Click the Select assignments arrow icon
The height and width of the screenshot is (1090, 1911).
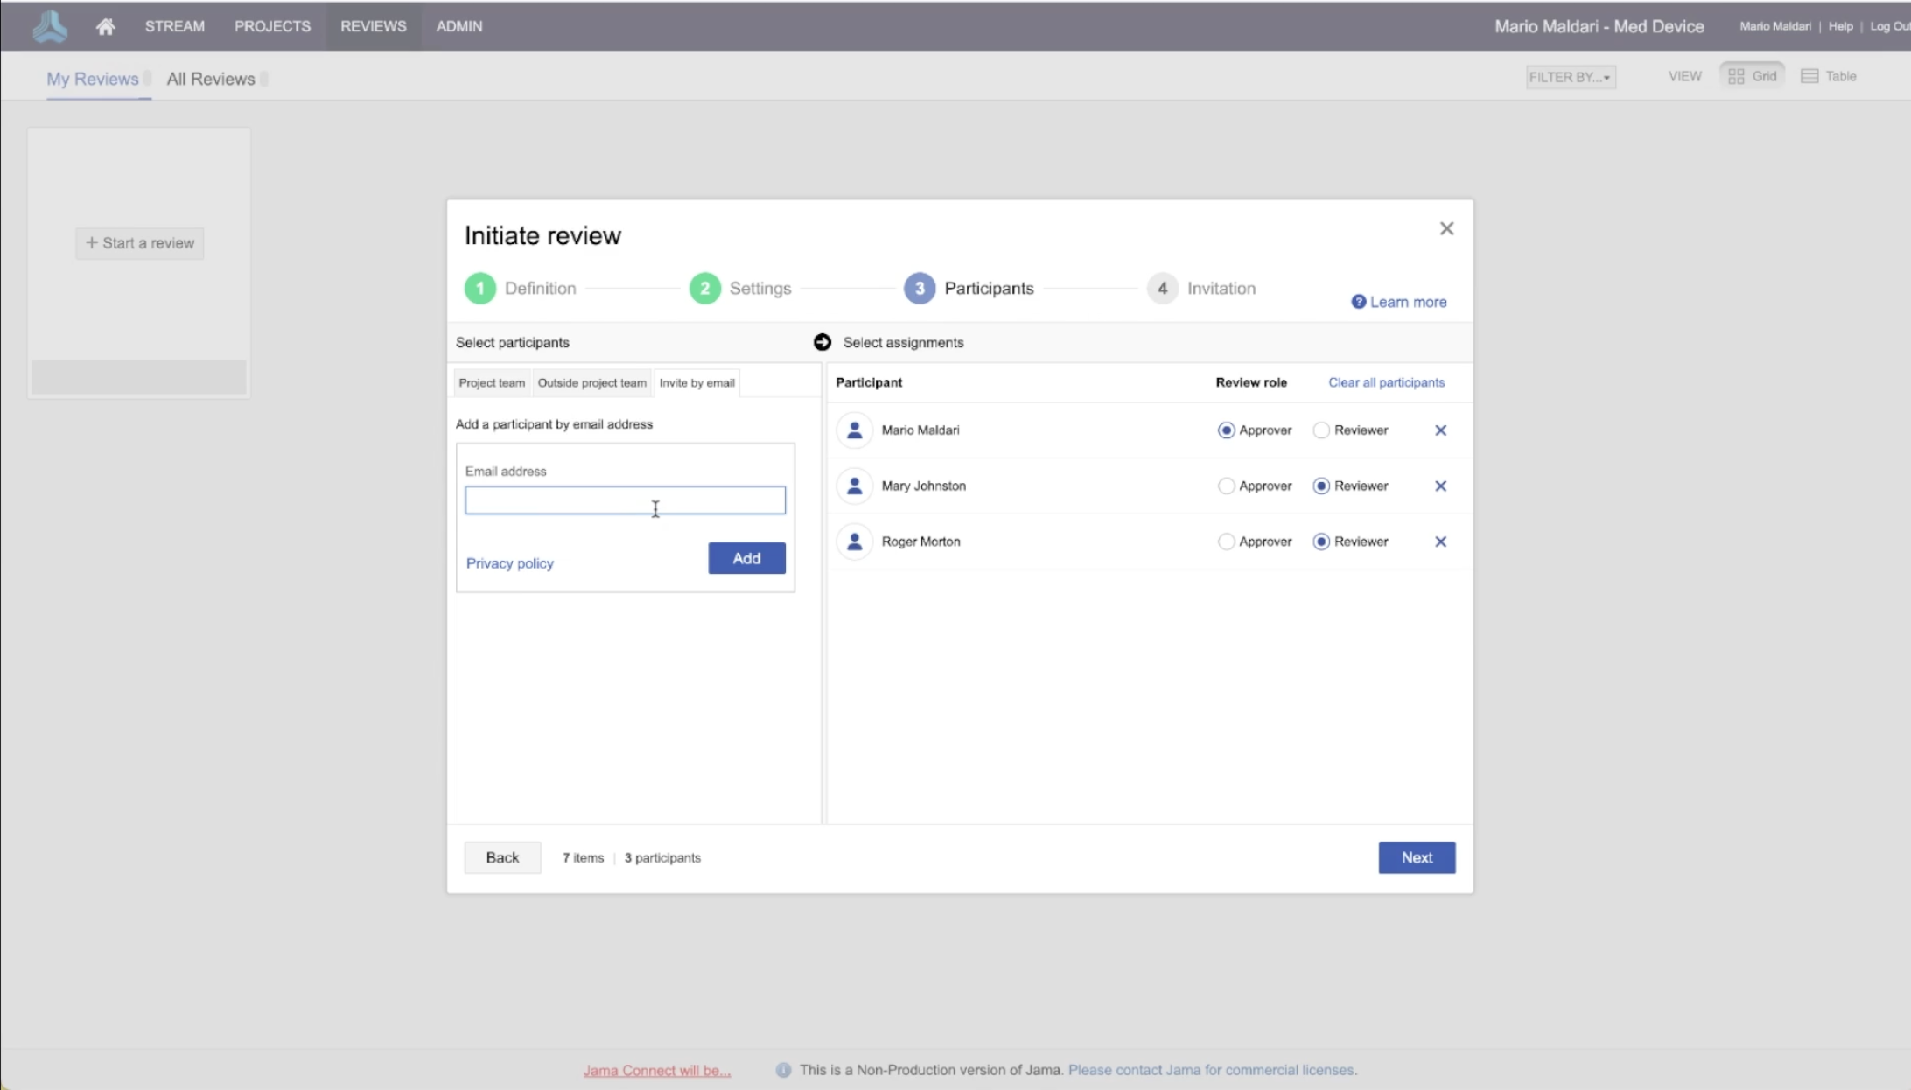822,342
